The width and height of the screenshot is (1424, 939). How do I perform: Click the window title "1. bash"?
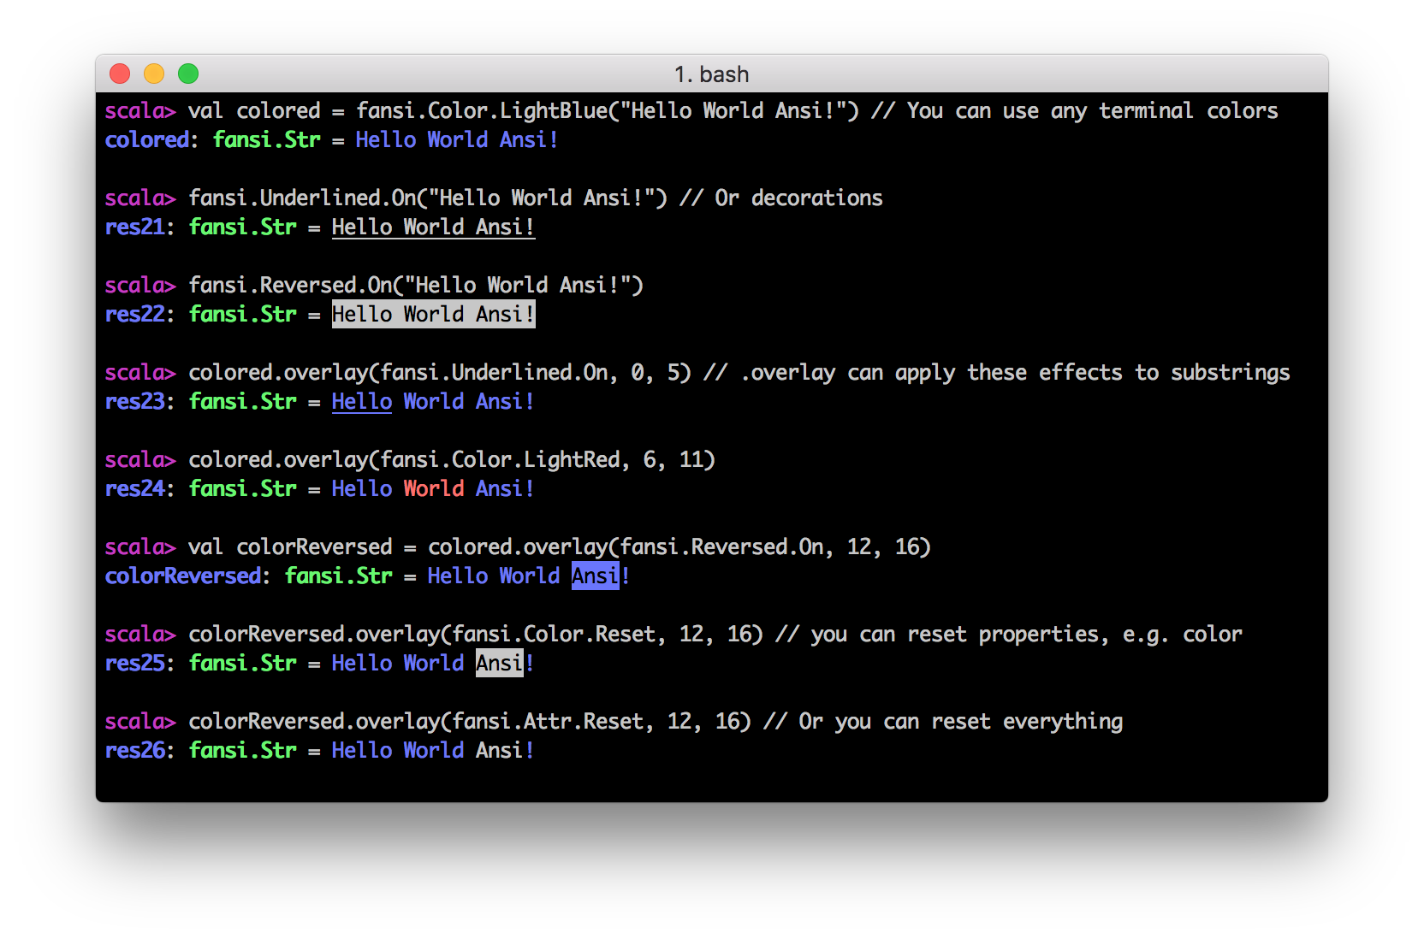click(x=711, y=74)
